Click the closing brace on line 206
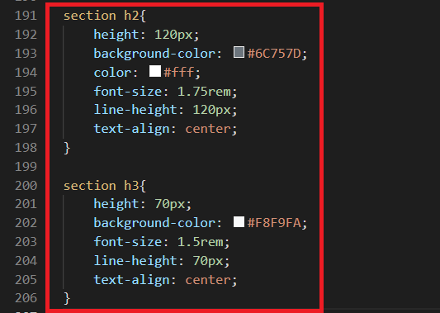This screenshot has width=440, height=313. tap(67, 298)
